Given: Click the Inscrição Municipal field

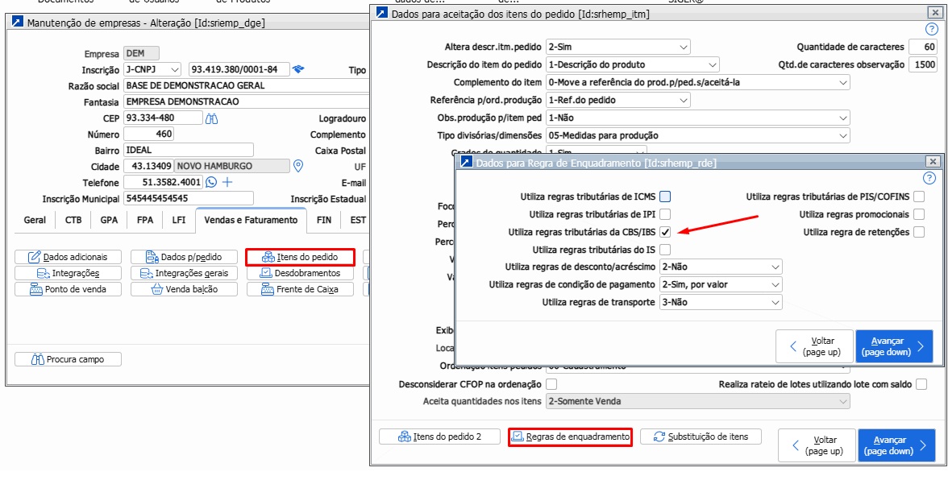Looking at the screenshot, I should (189, 198).
